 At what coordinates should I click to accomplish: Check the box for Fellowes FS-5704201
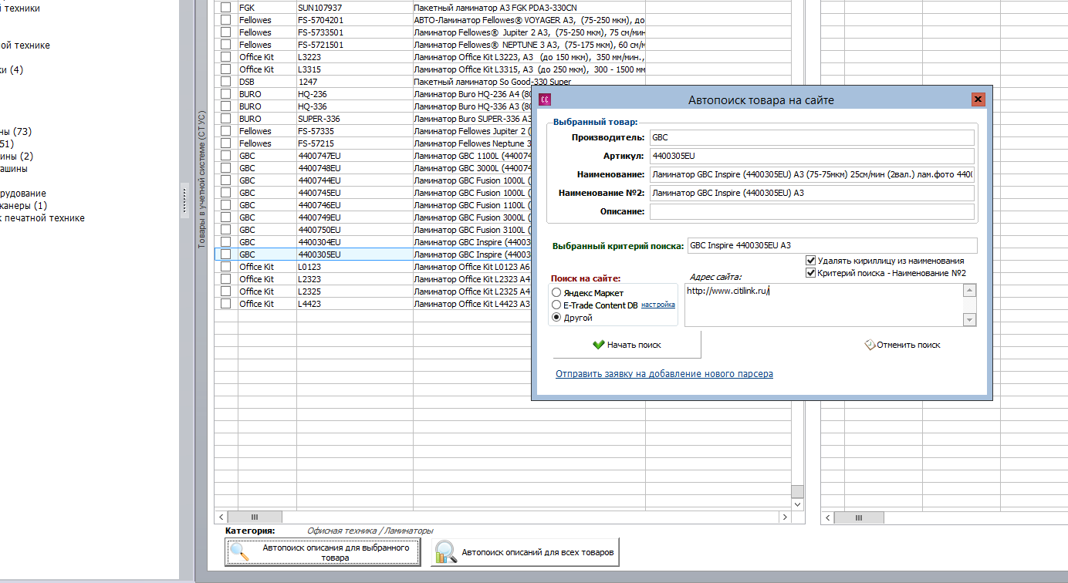point(225,20)
